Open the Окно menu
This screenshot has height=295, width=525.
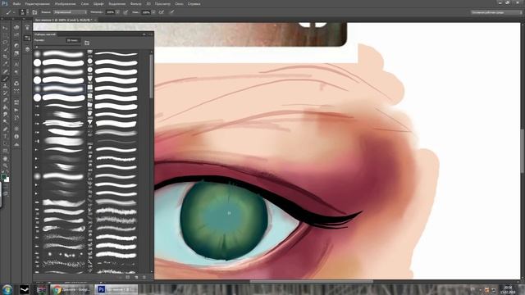click(179, 3)
